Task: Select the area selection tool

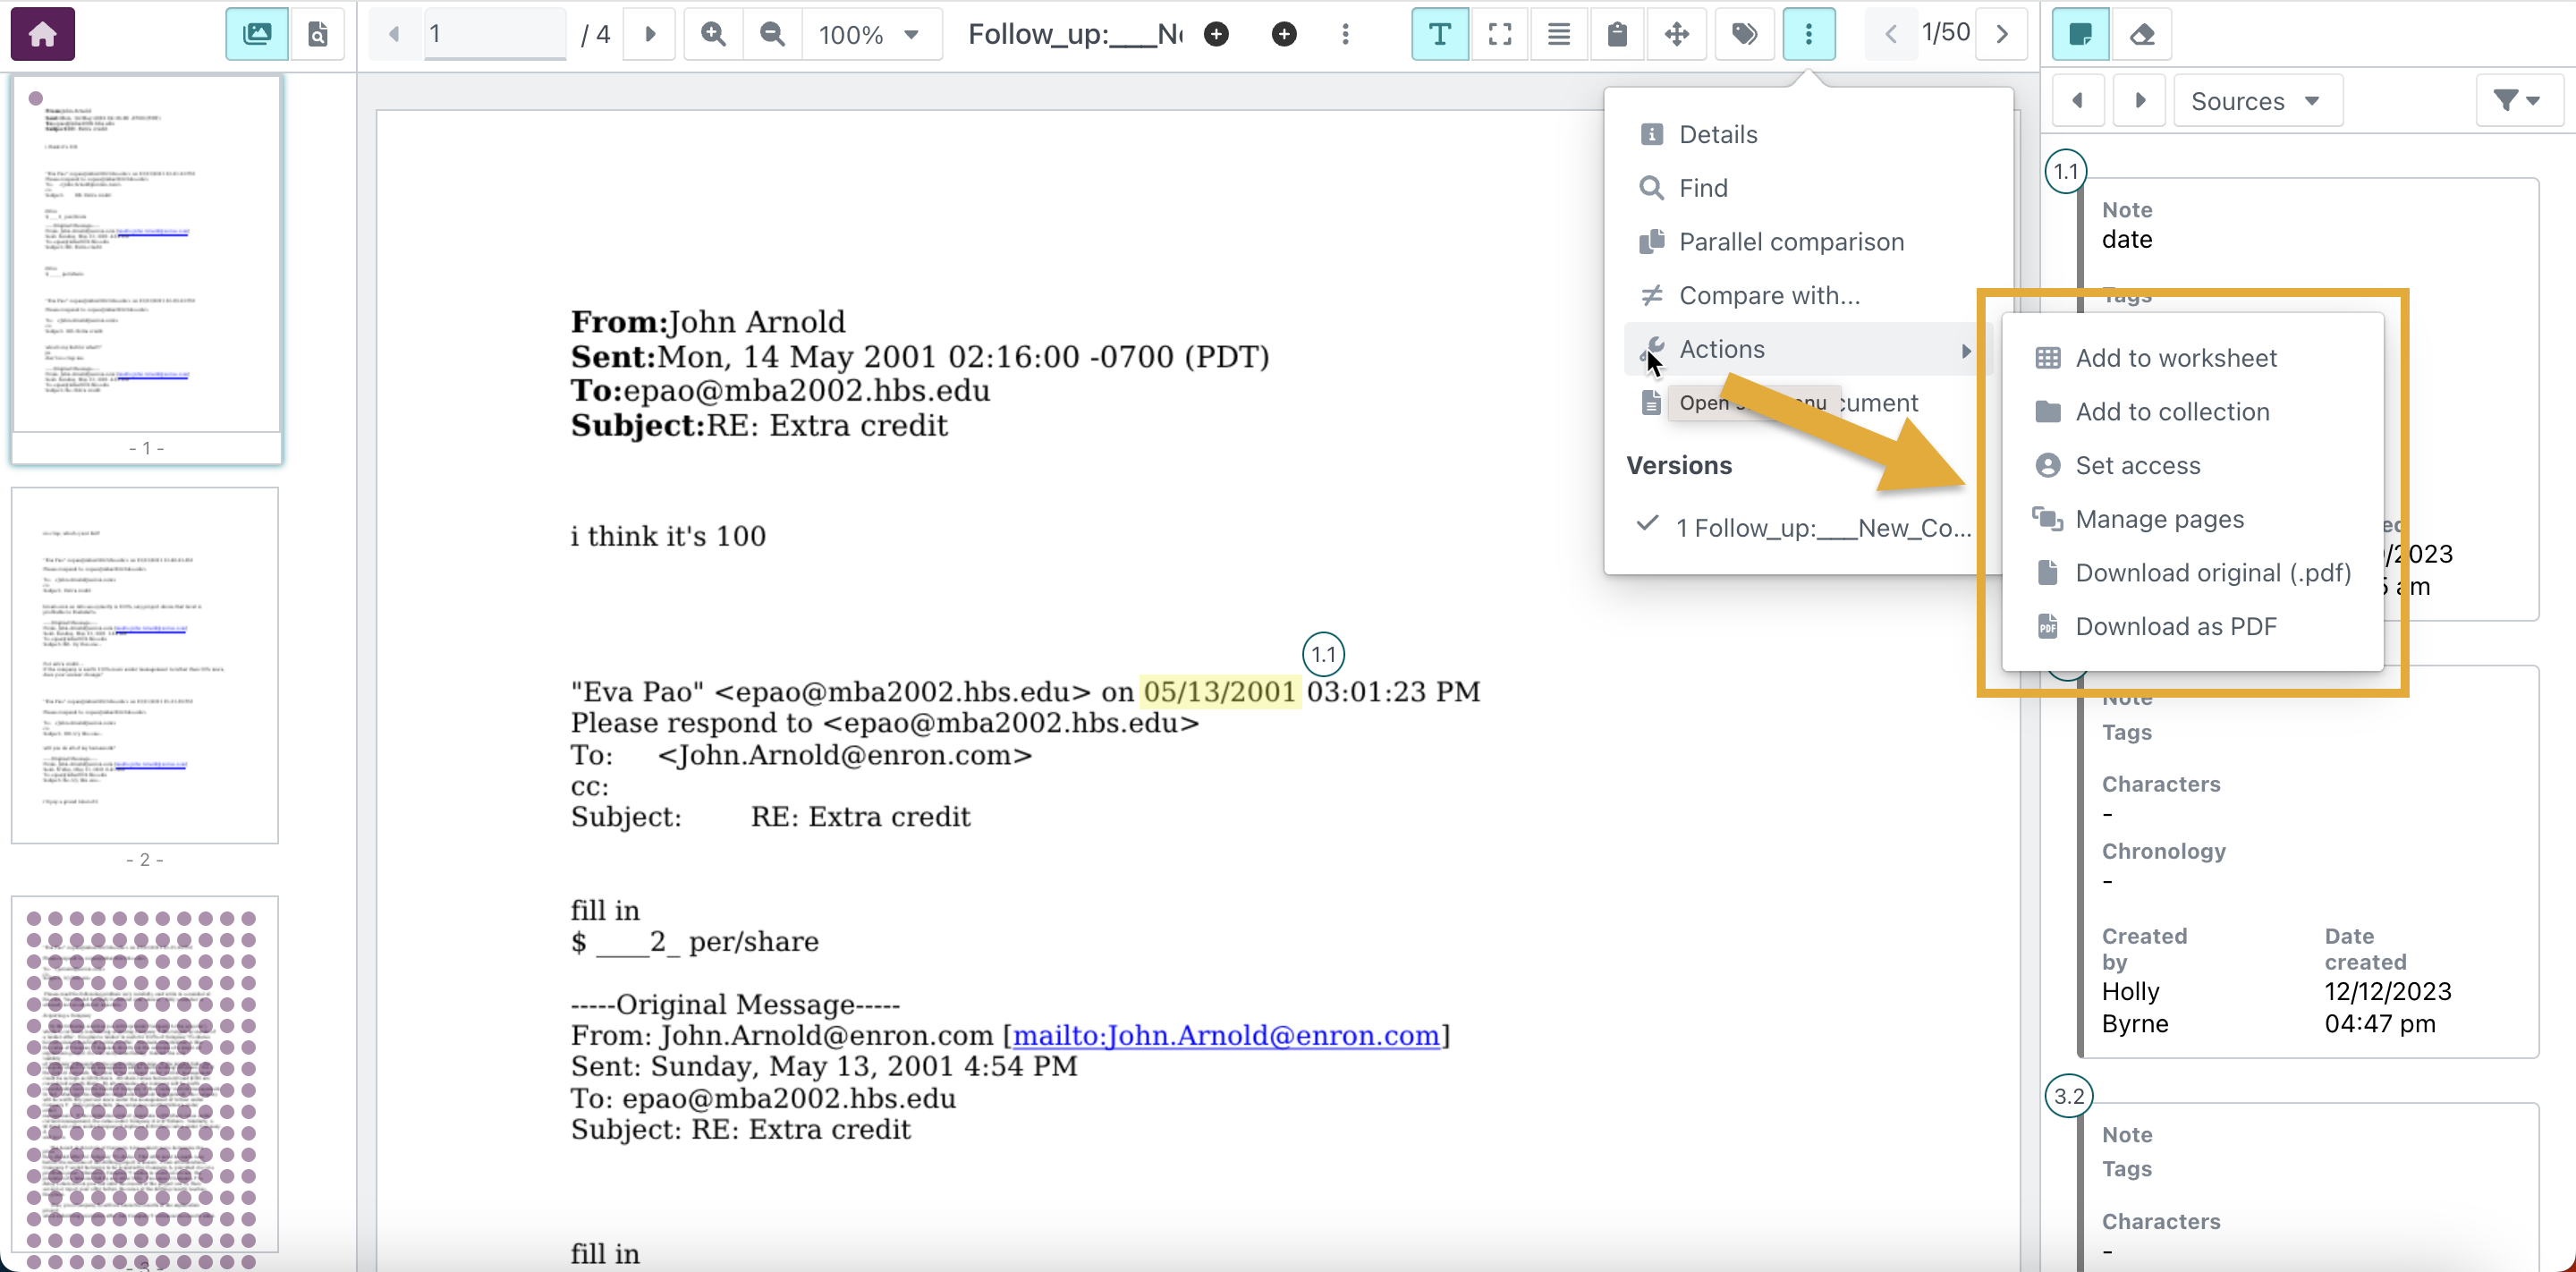Action: 1499,34
